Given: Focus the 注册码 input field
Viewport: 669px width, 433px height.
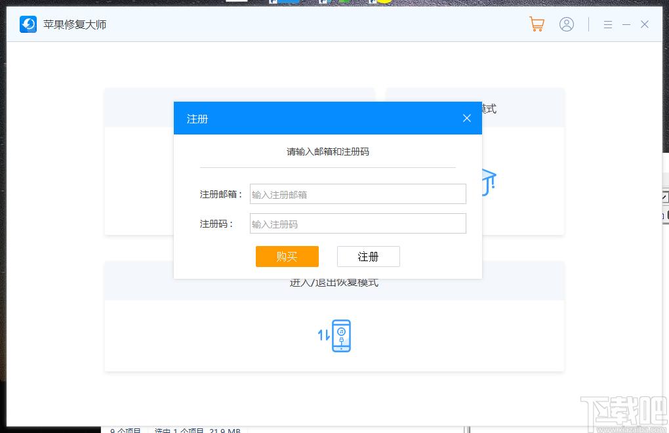Looking at the screenshot, I should pos(357,224).
